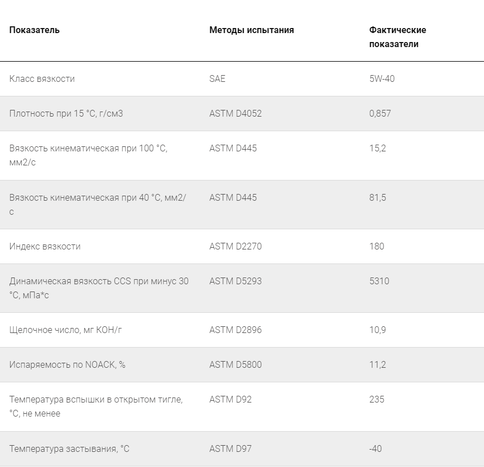Click the "Фактические показатели" column header
The image size is (484, 467).
tap(397, 37)
